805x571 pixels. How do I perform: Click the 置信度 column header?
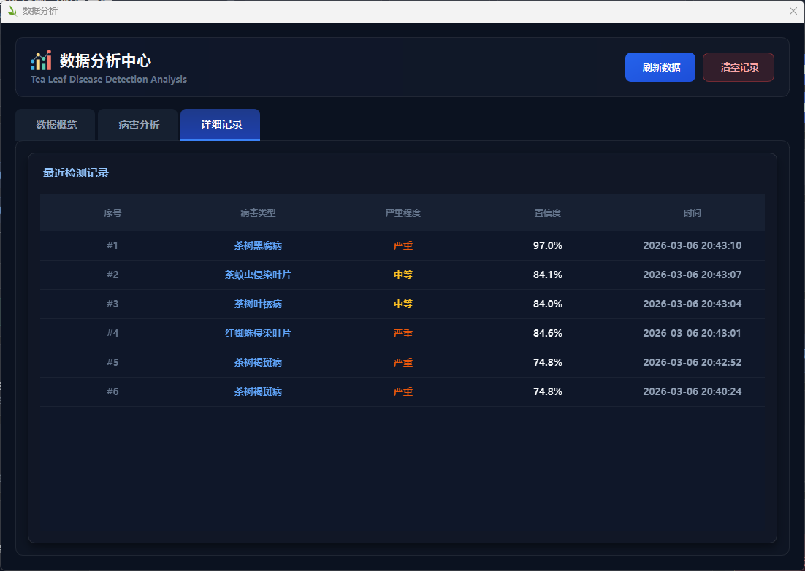tap(548, 213)
